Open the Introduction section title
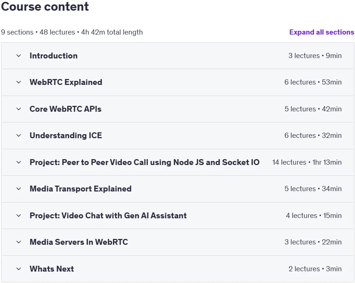The height and width of the screenshot is (283, 355). coord(54,56)
